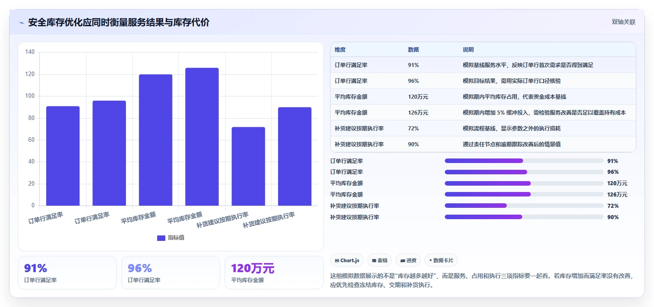Click the 126万元 progress bar
654x307 pixels.
click(524, 194)
